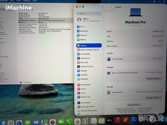Open Music from the Dock
This screenshot has width=167, height=125.
coord(117,120)
